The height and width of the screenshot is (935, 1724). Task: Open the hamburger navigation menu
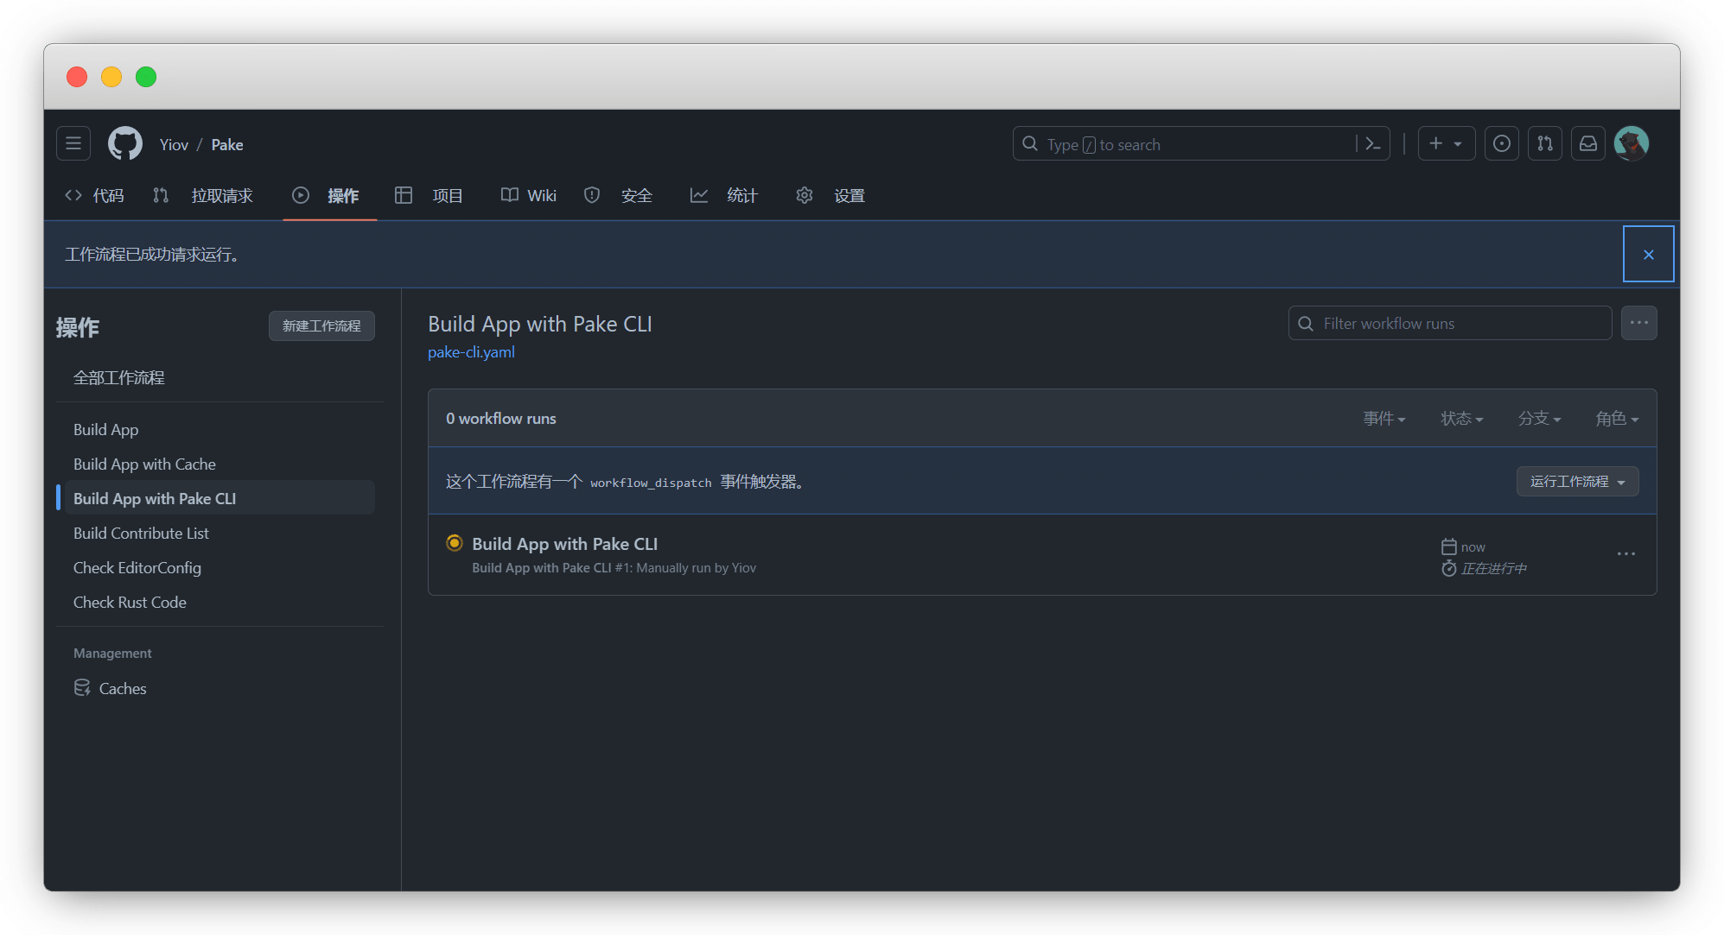pyautogui.click(x=73, y=144)
